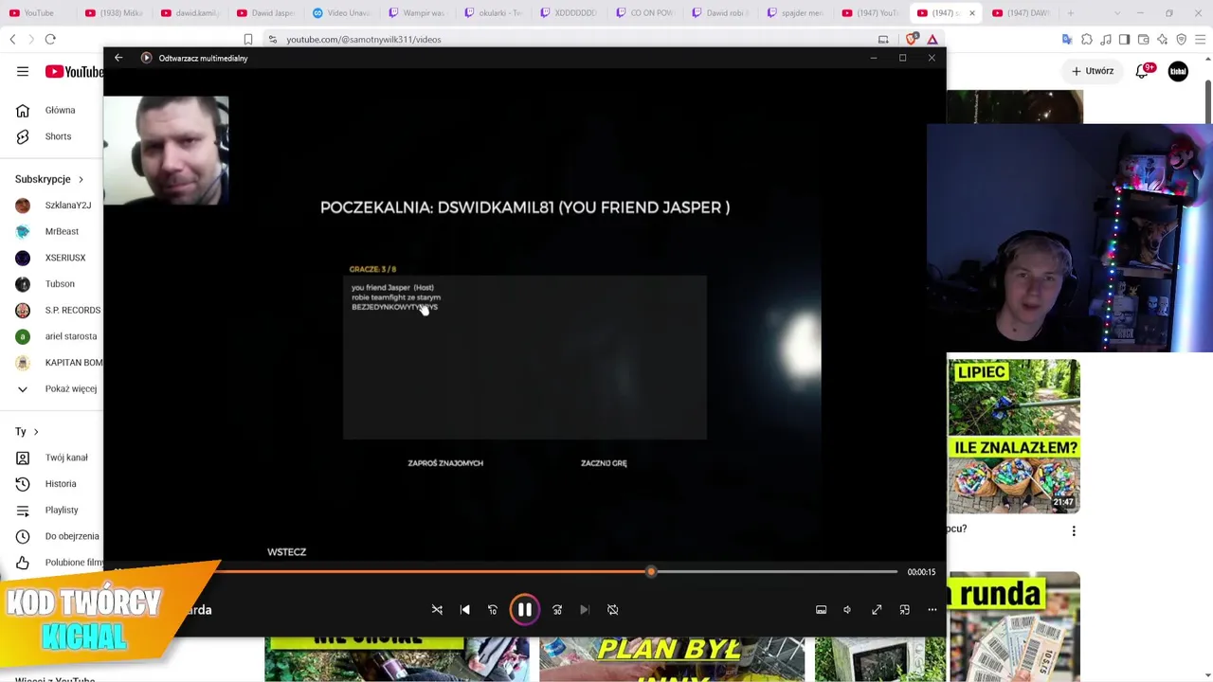Rewind 10 seconds in the media player
Image resolution: width=1213 pixels, height=682 pixels.
[492, 610]
